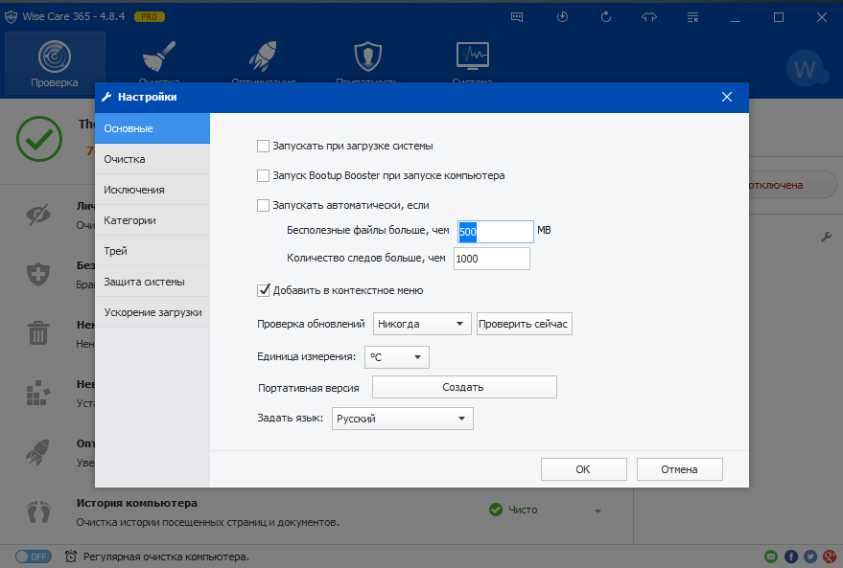
Task: Click the rocket optimization icon in toolbar
Action: click(x=263, y=57)
